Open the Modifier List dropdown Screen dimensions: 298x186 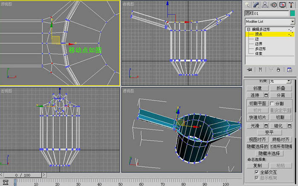click(293, 22)
